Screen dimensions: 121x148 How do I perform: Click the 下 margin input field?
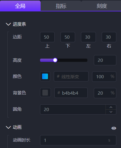[68, 37]
